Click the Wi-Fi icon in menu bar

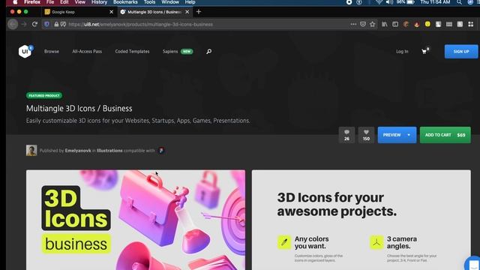click(379, 2)
